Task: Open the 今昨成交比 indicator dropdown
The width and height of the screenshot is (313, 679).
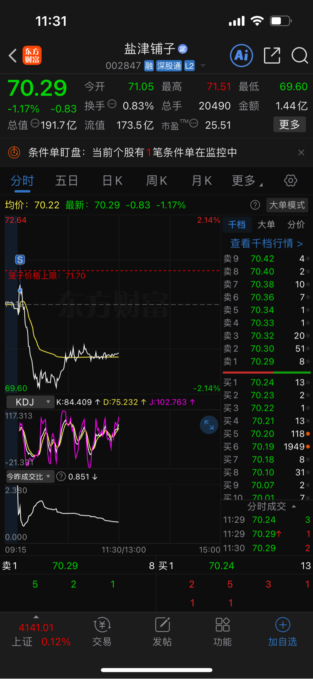Action: (x=30, y=476)
